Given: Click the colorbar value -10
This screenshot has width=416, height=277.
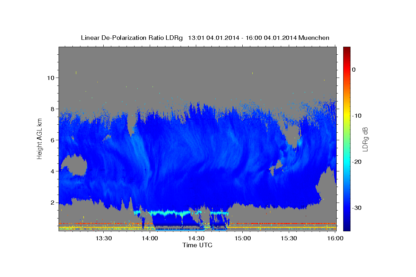Looking at the screenshot, I should [357, 116].
